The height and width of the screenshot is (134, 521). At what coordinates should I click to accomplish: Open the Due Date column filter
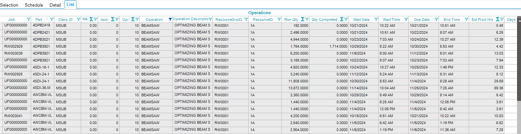[436, 20]
